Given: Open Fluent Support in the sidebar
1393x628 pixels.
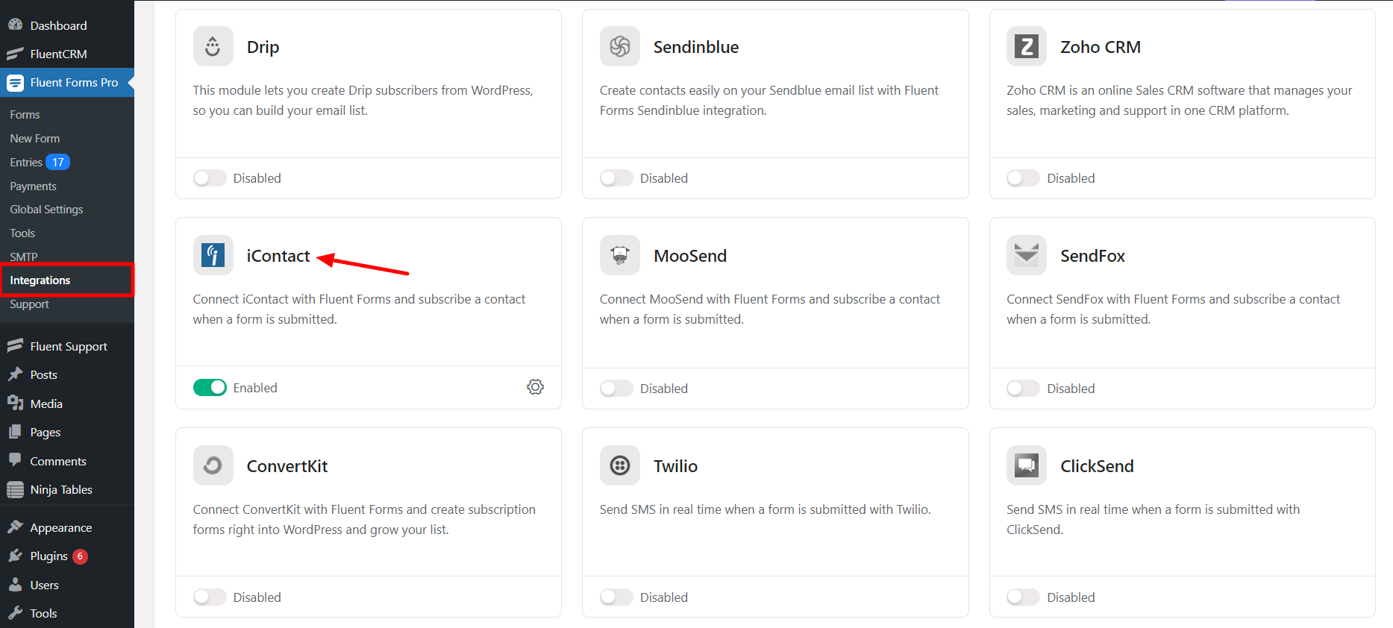Looking at the screenshot, I should point(69,347).
